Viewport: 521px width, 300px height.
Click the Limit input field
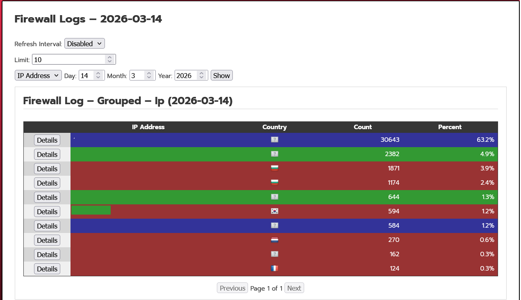68,60
